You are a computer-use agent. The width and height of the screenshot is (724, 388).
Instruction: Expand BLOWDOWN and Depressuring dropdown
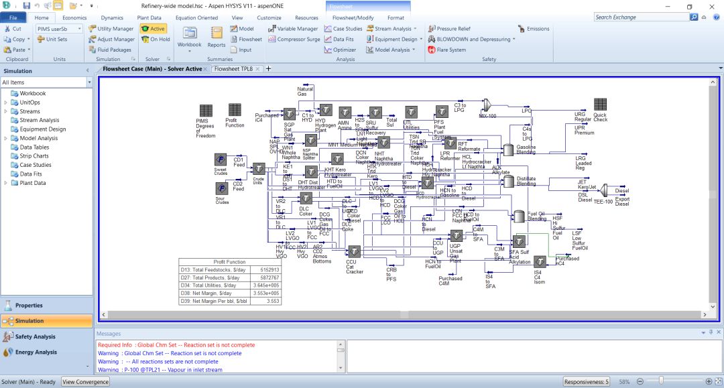tap(514, 40)
